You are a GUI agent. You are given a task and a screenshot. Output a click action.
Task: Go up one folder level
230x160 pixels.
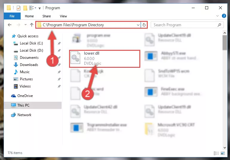31,25
